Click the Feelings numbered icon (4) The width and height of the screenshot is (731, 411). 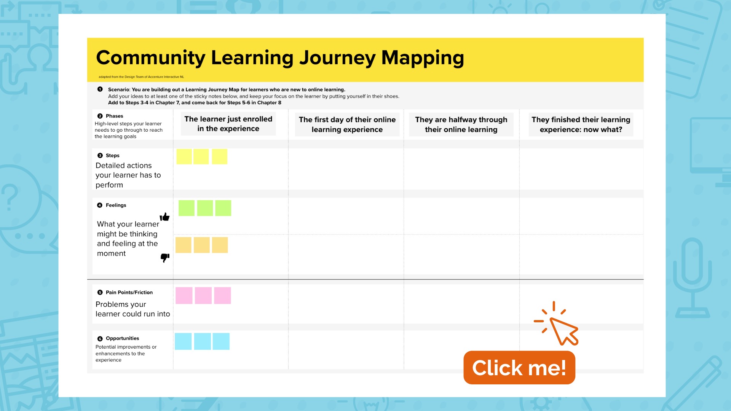coord(101,205)
